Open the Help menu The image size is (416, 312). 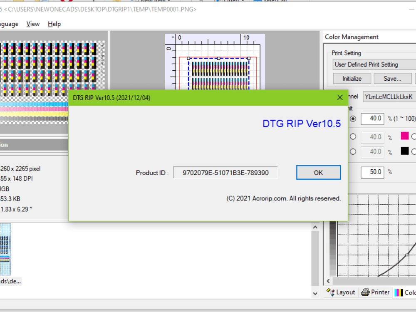point(54,24)
